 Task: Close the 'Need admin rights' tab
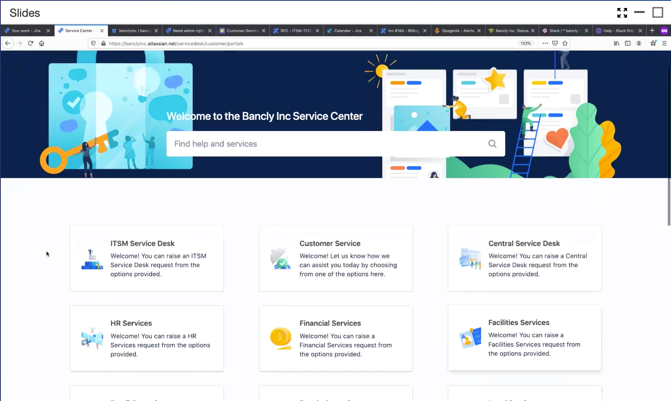(210, 30)
